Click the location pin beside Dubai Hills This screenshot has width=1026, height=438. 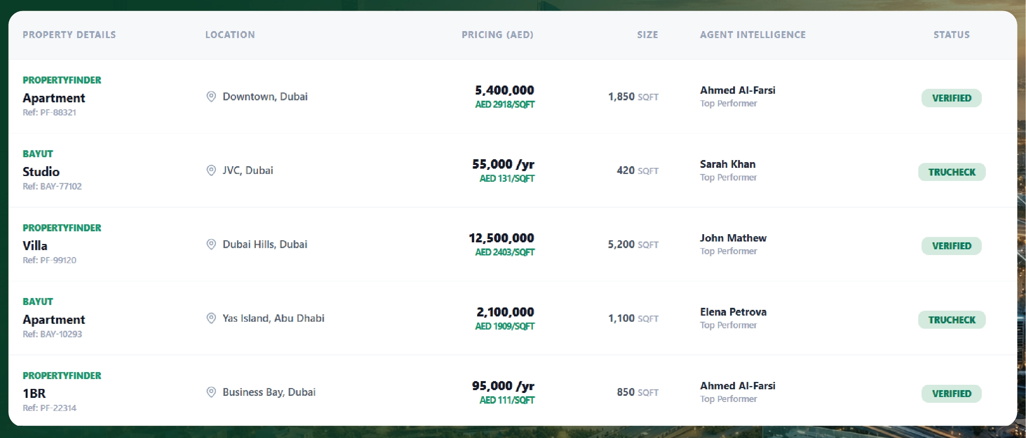tap(211, 244)
